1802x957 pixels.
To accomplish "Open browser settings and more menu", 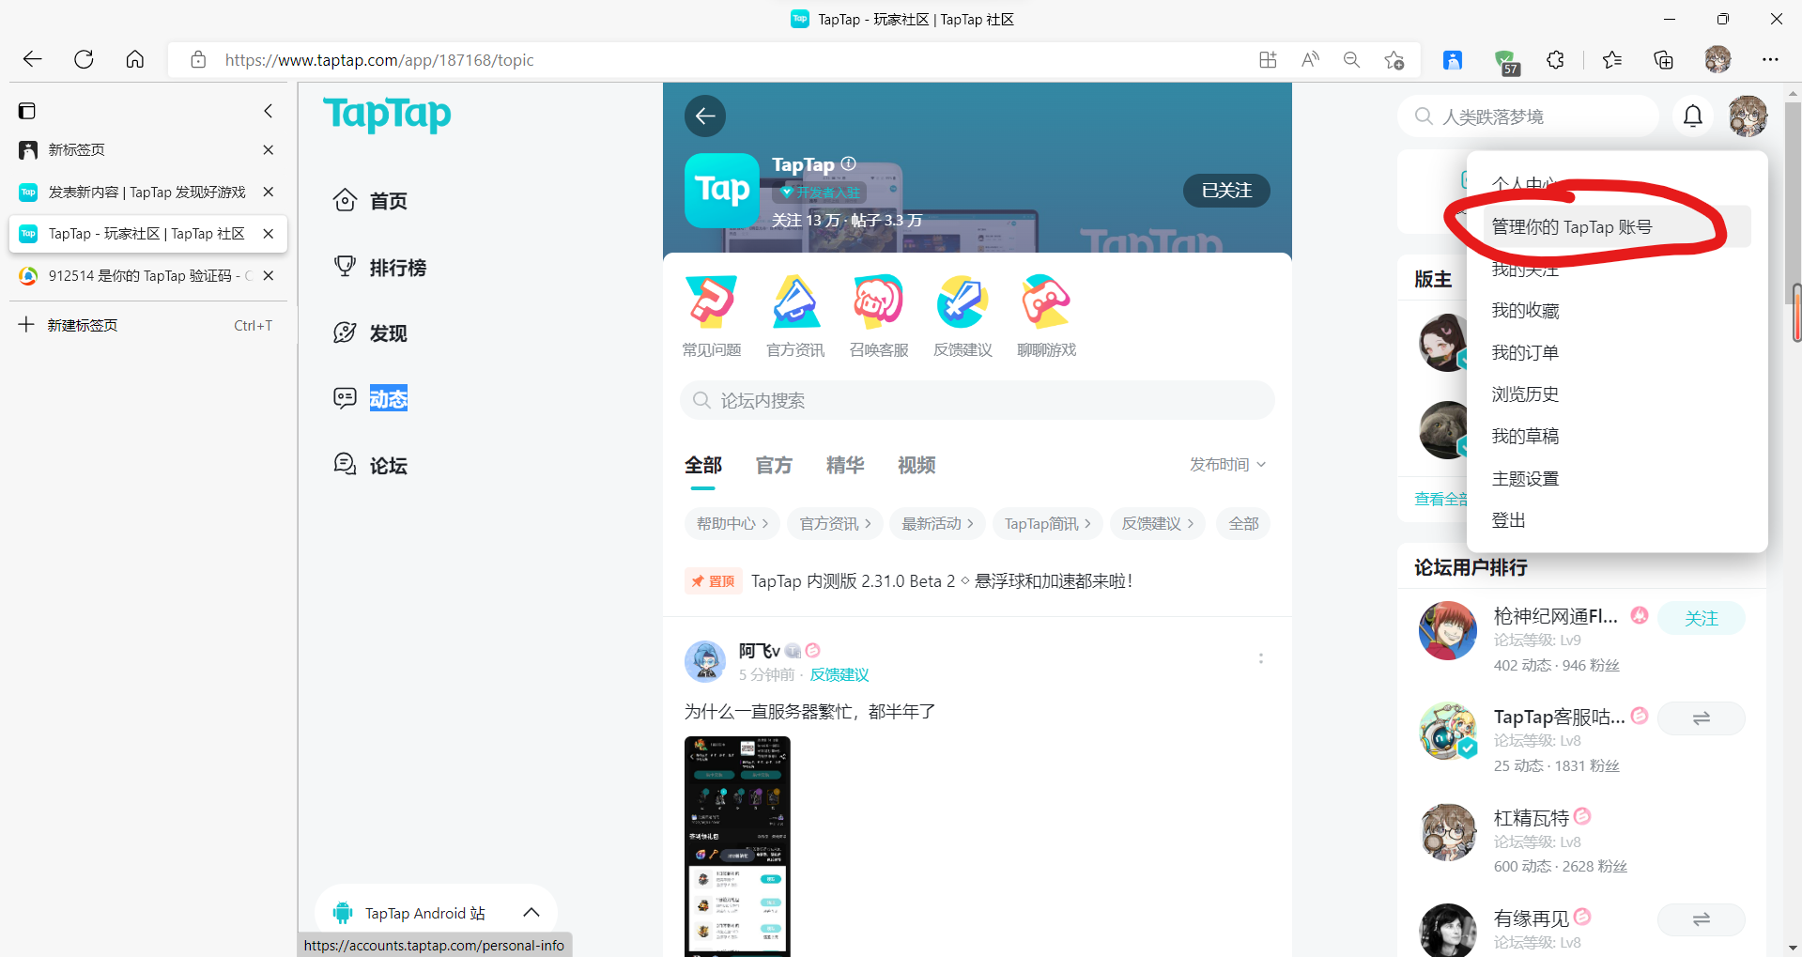I will 1770,60.
